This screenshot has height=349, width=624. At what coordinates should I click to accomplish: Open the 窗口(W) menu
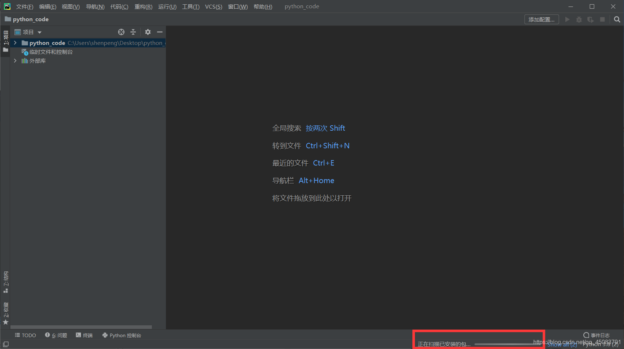(238, 6)
